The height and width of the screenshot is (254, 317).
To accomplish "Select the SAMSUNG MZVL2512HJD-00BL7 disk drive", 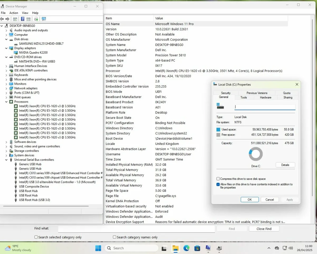I will (x=41, y=44).
